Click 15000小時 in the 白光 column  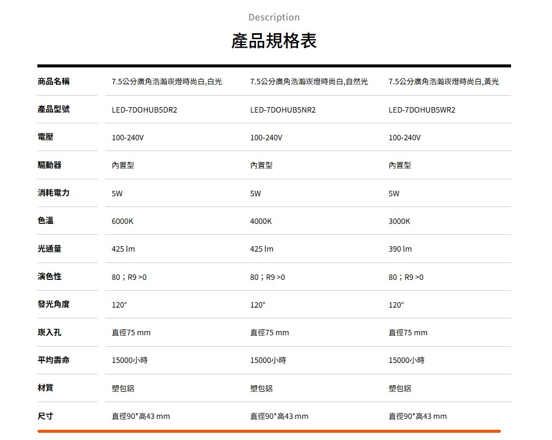[x=129, y=361]
